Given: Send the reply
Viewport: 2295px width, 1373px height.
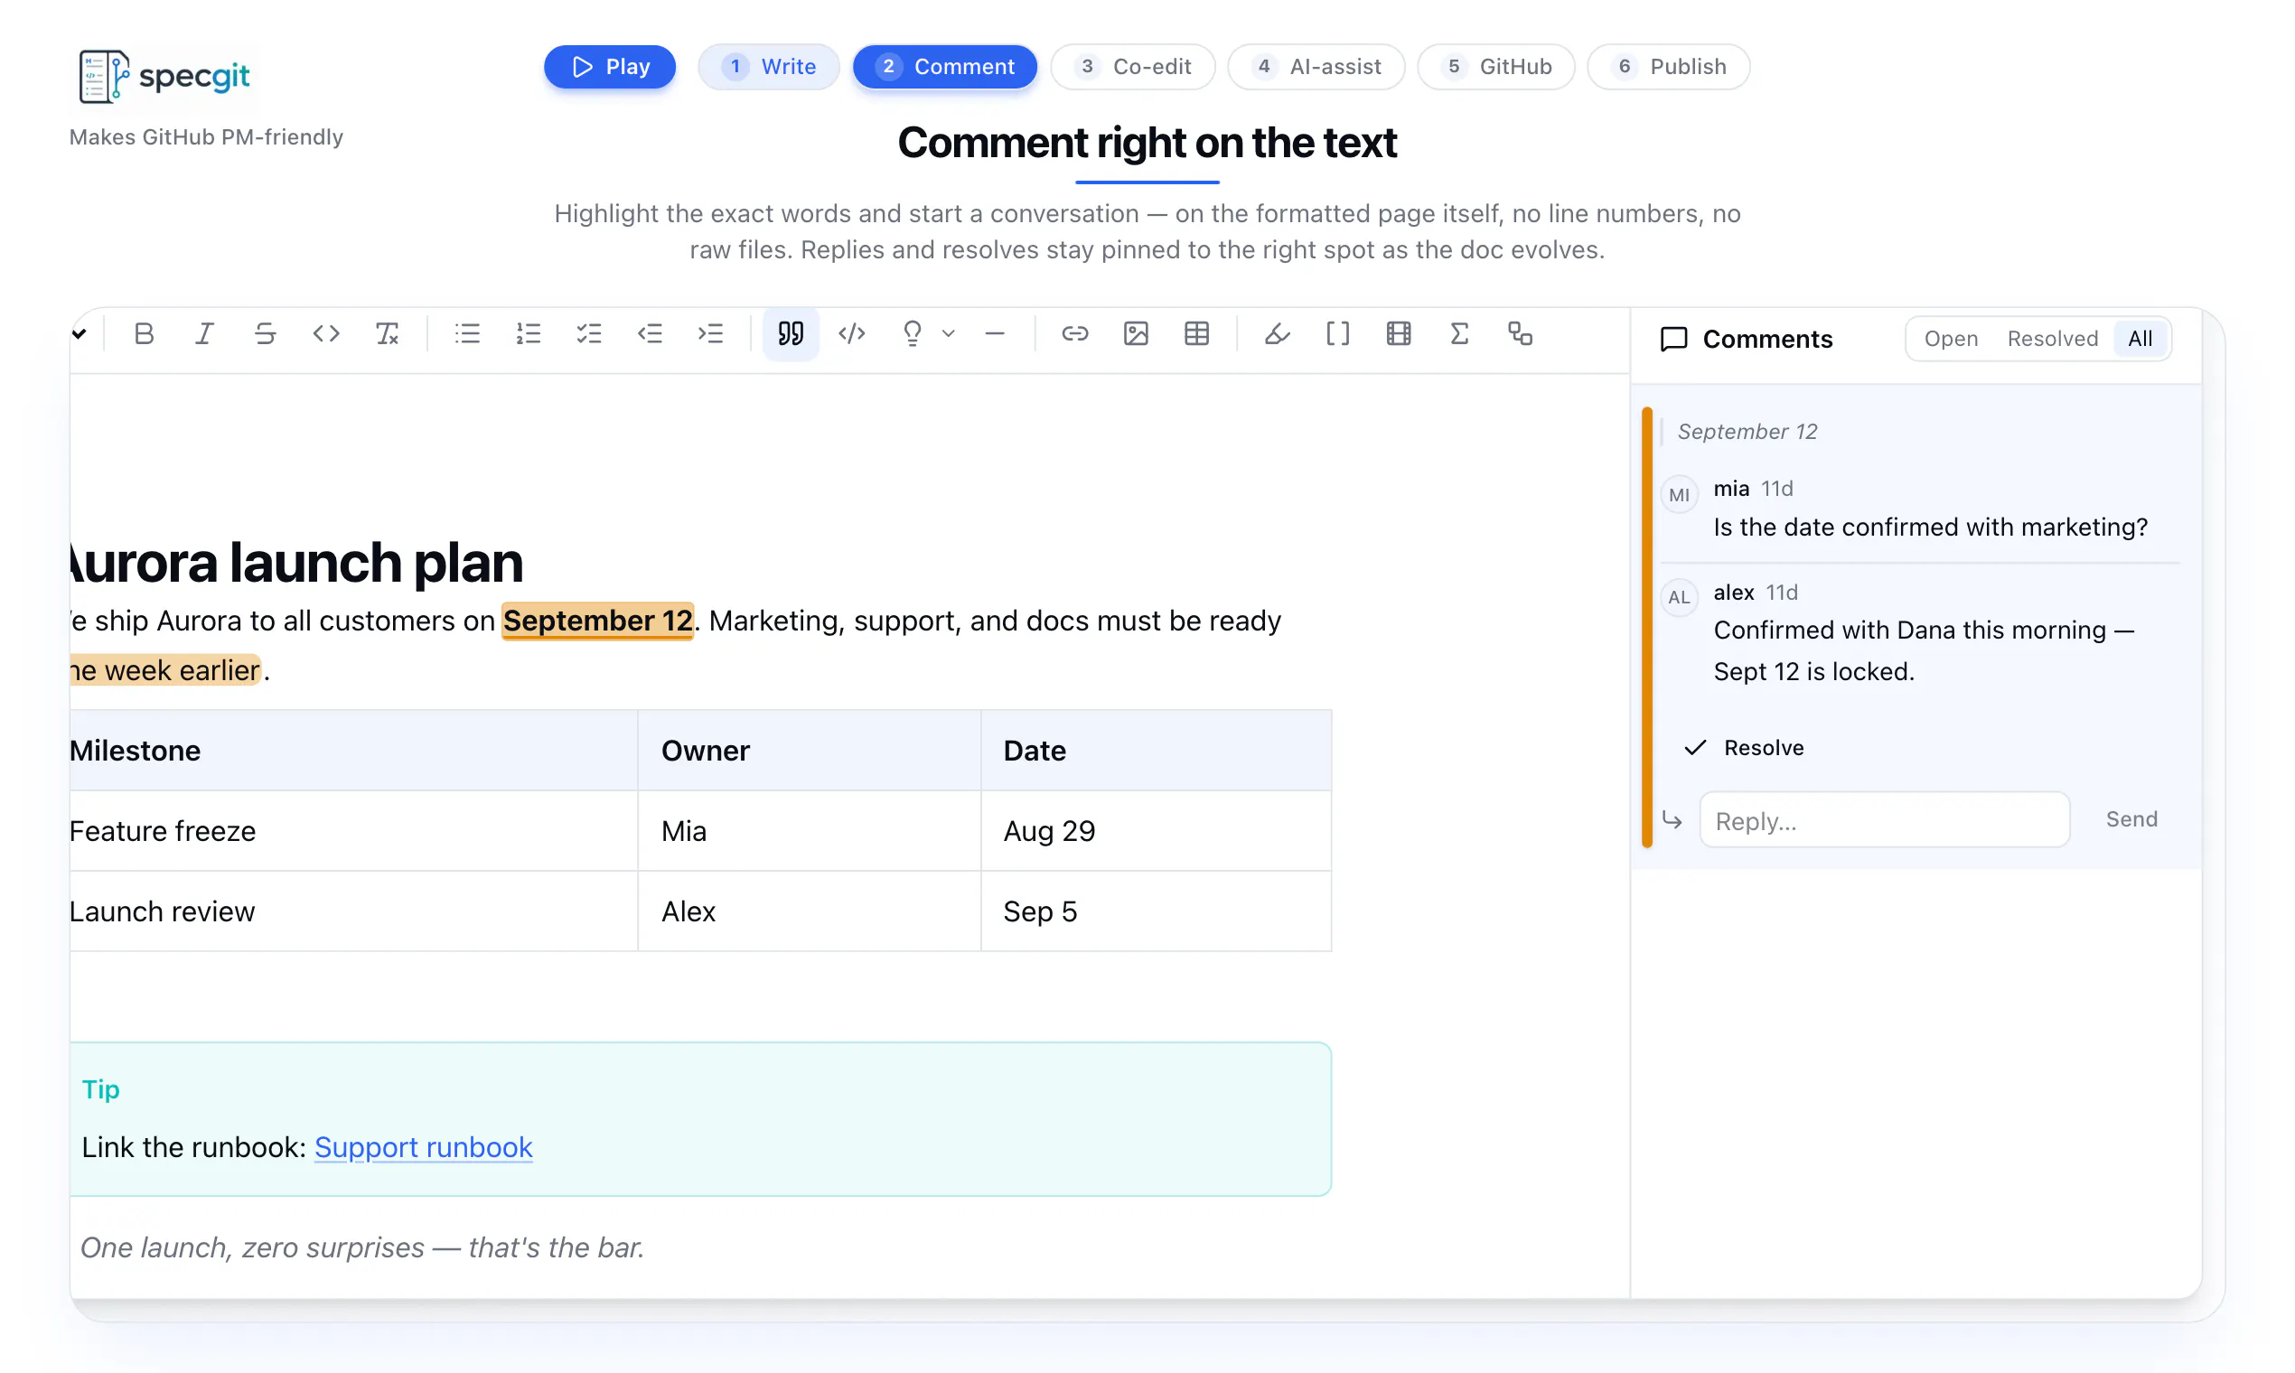Looking at the screenshot, I should click(x=2131, y=819).
